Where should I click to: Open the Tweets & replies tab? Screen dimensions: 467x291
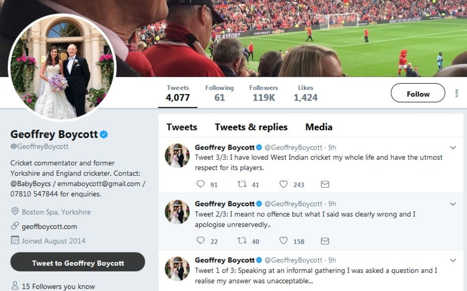(x=251, y=127)
